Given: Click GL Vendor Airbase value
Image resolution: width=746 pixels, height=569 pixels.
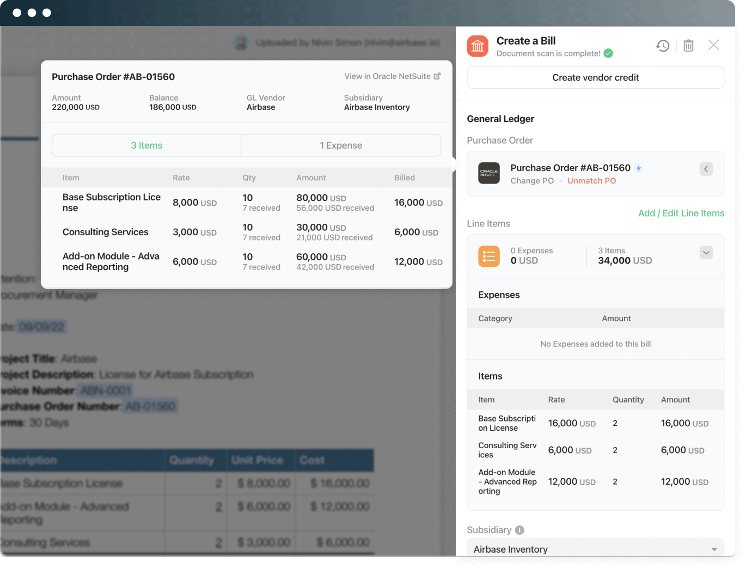Looking at the screenshot, I should [x=261, y=107].
